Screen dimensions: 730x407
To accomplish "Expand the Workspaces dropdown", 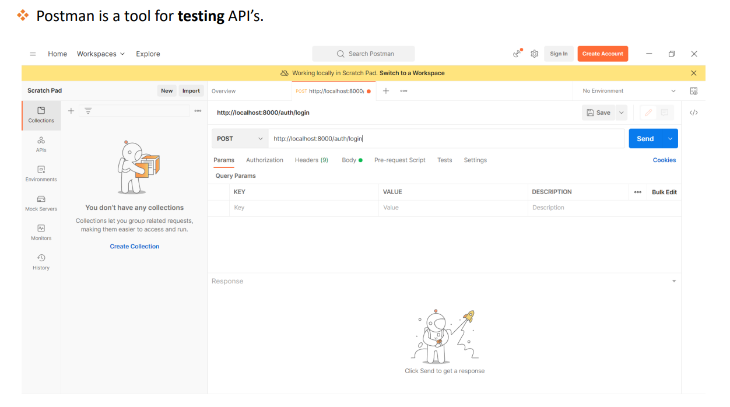I will [101, 54].
